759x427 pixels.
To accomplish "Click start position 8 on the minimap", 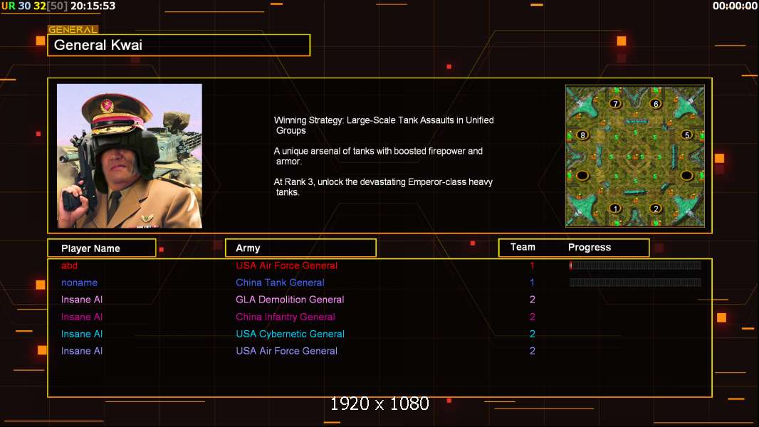I will (x=582, y=135).
